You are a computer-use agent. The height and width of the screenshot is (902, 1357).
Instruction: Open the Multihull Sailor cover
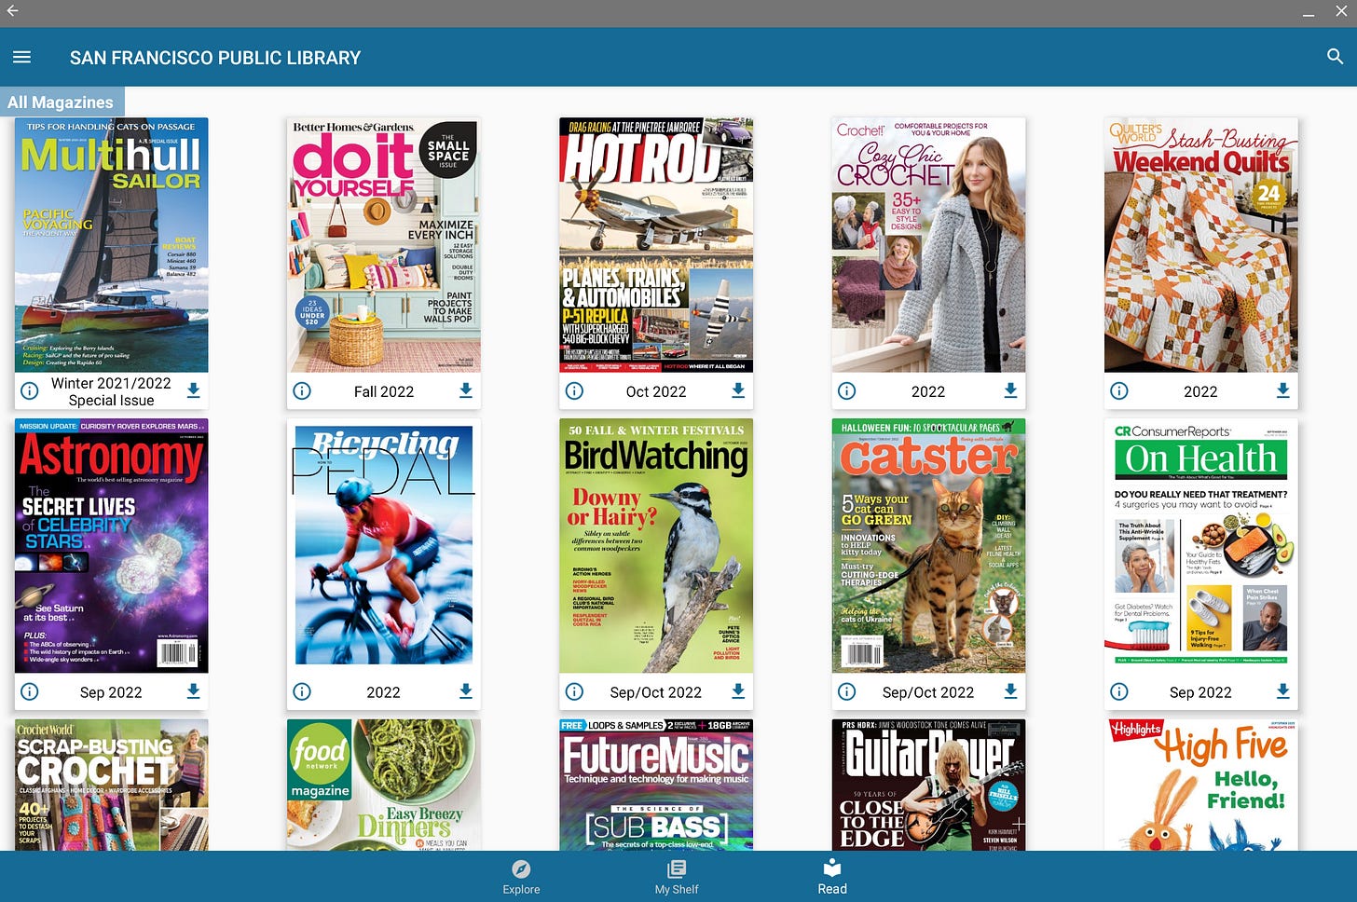(111, 245)
